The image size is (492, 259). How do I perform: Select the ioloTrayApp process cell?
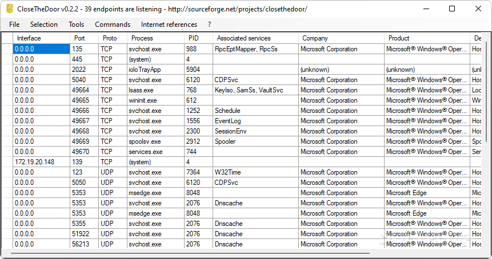tap(155, 70)
